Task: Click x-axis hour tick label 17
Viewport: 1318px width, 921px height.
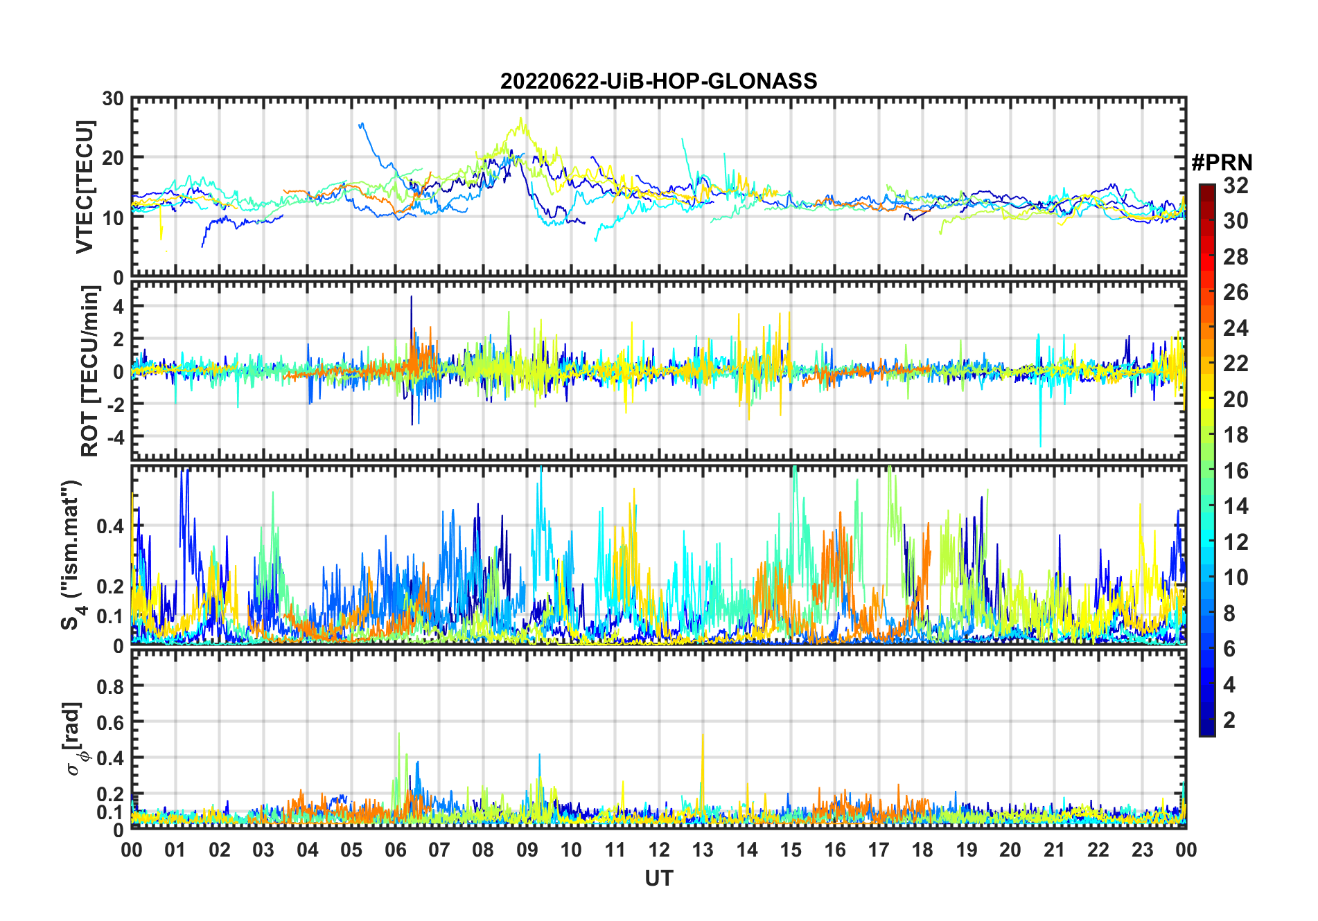Action: [x=879, y=850]
